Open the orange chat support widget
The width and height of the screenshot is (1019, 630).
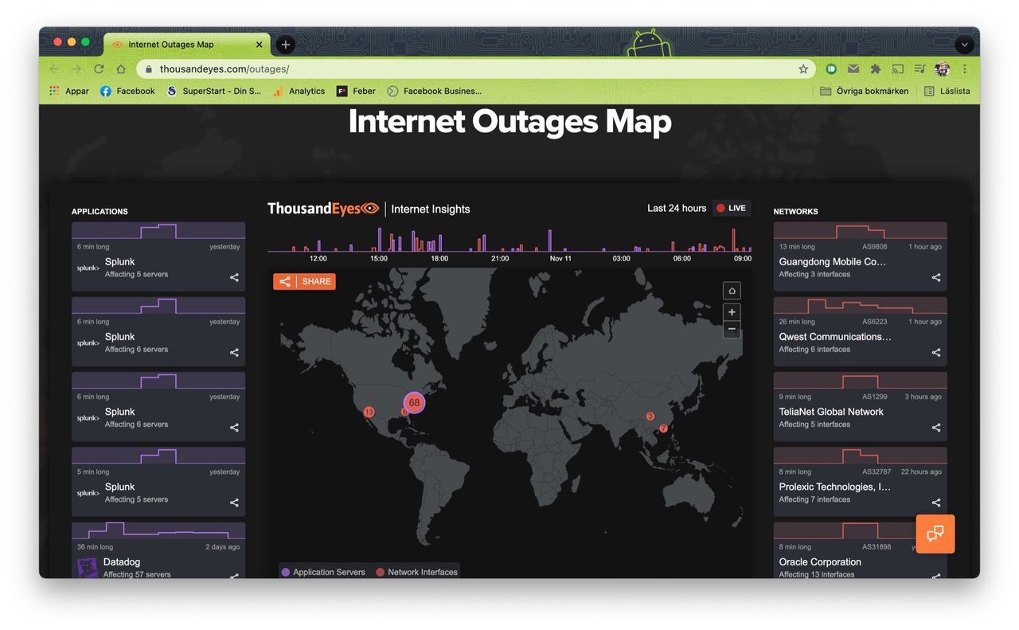click(x=935, y=534)
